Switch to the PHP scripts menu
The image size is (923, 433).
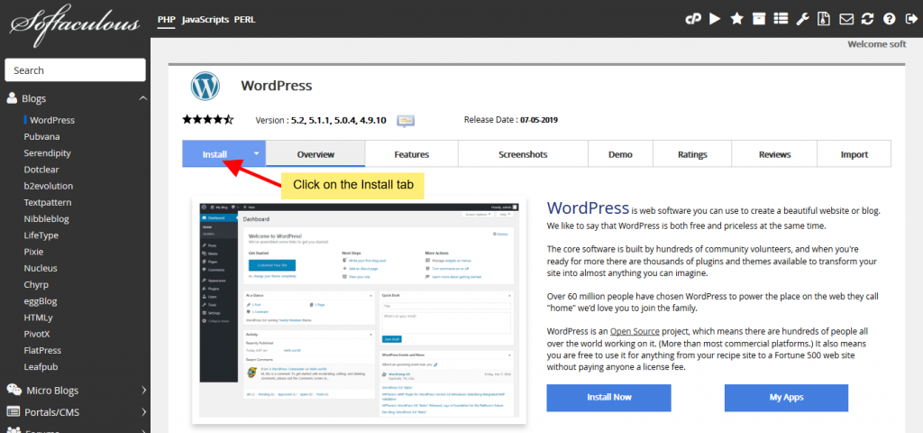[x=167, y=20]
